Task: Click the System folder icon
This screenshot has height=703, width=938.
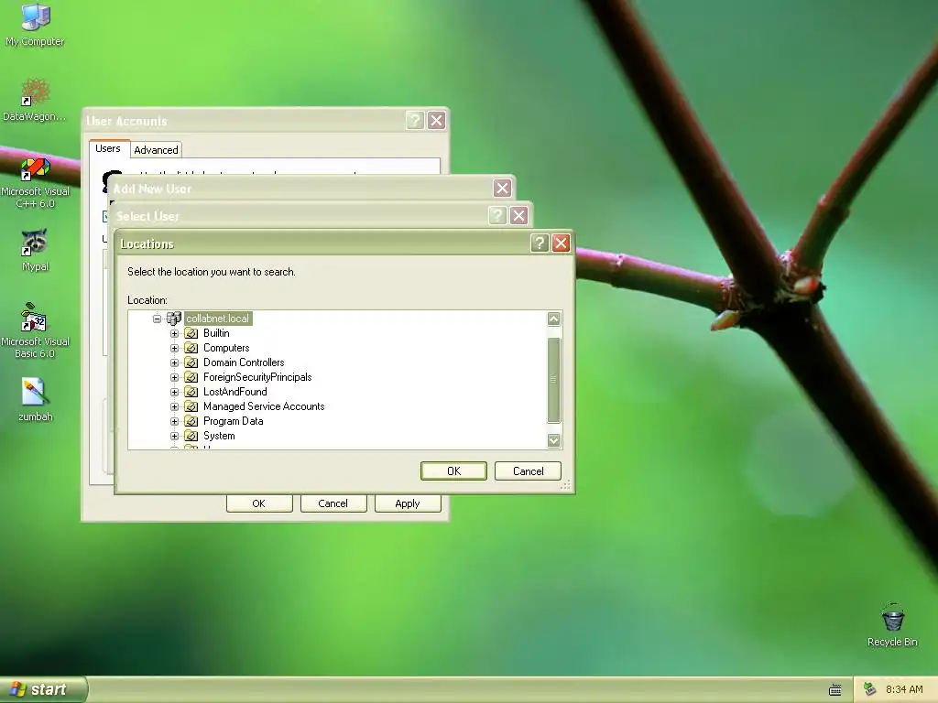Action: pos(191,436)
